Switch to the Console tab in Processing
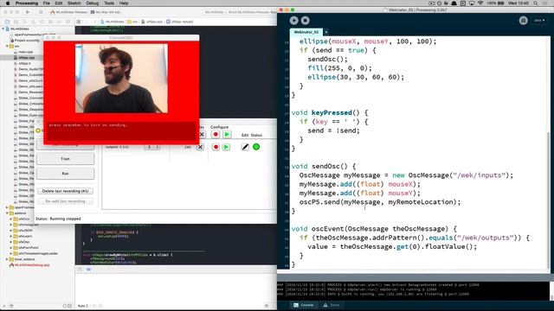Image resolution: width=554 pixels, height=311 pixels. [304, 305]
